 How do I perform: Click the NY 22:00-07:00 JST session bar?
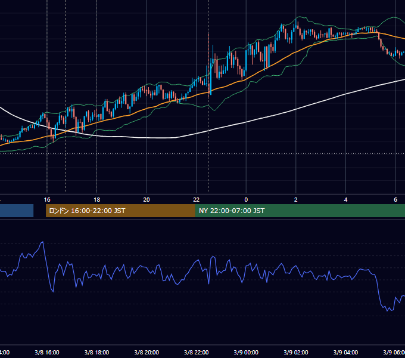point(300,211)
